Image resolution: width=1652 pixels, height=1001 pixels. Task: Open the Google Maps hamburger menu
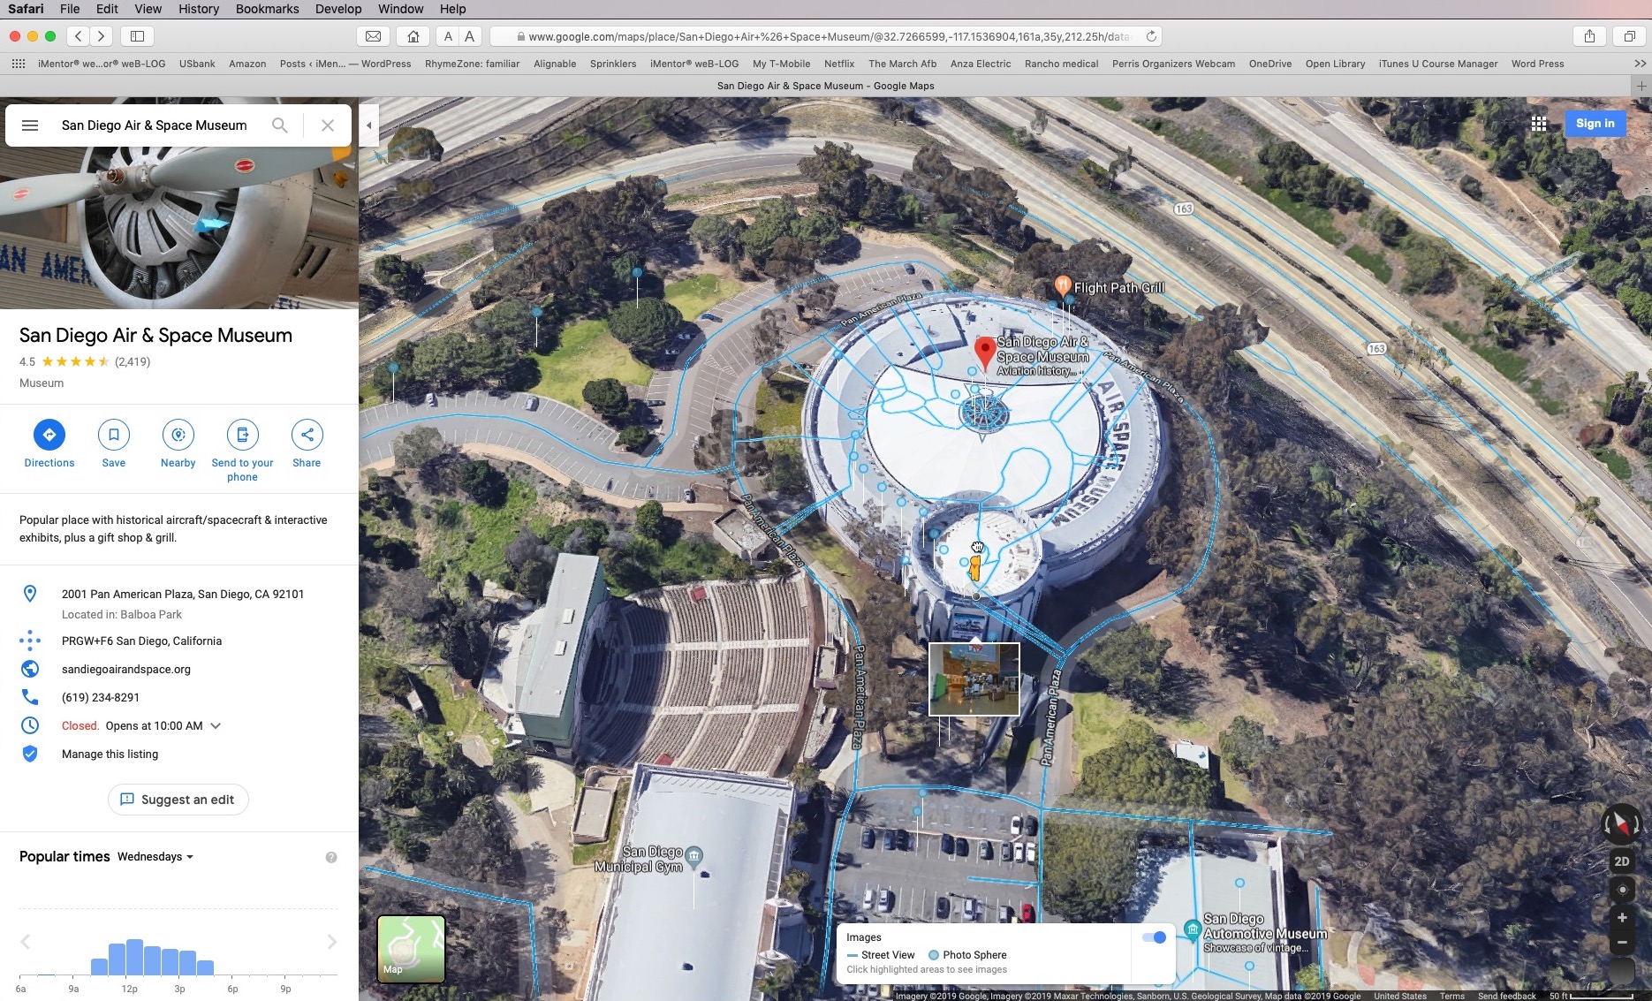point(30,125)
